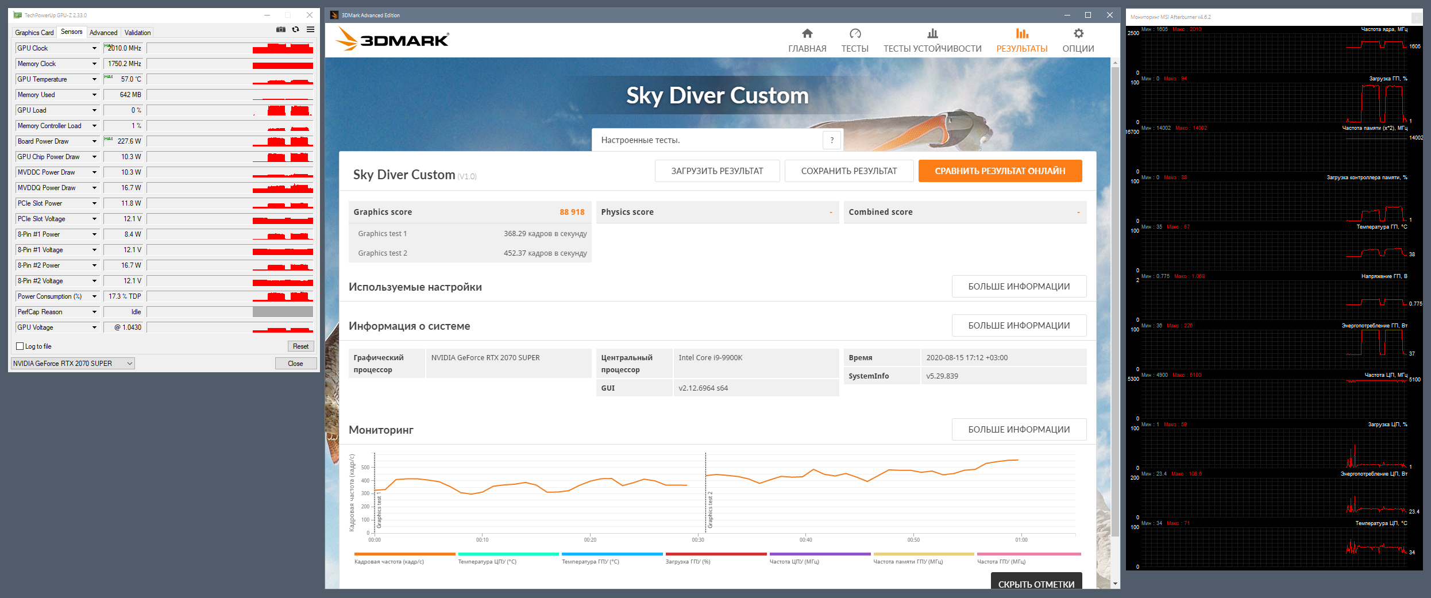This screenshot has width=1431, height=598.
Task: Open the GPU Load sensor dropdown
Action: point(94,110)
